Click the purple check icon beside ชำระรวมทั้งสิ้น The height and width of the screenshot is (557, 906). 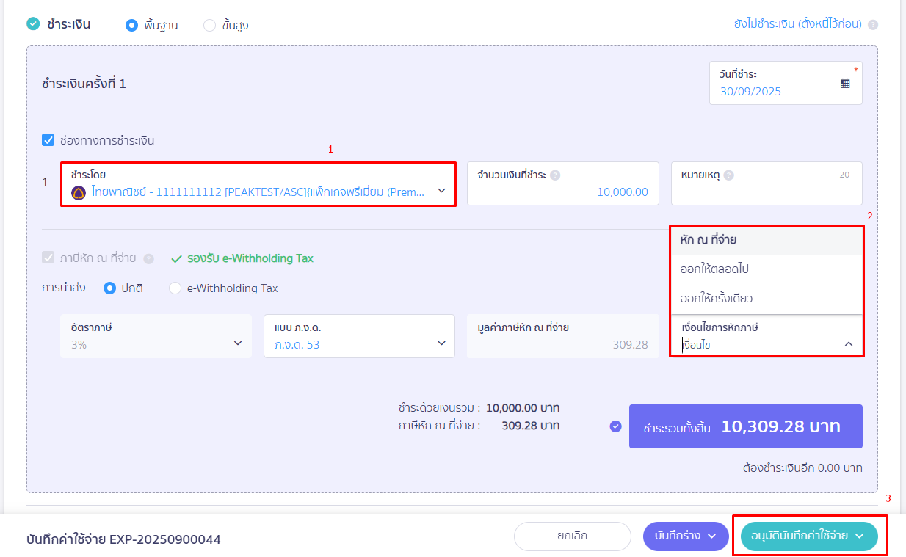coord(616,426)
